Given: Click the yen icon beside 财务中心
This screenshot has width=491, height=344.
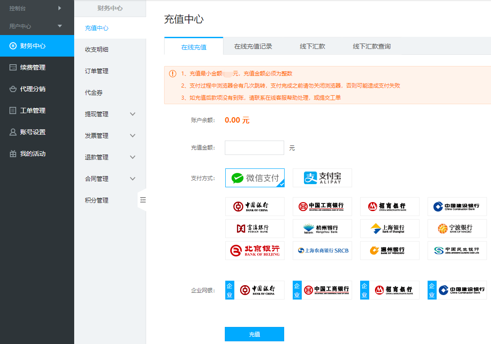Looking at the screenshot, I should 13,46.
